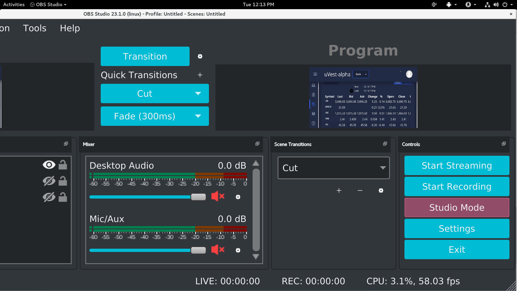The width and height of the screenshot is (517, 291).
Task: Unmute Desktop Audio in the Mixer
Action: click(x=218, y=196)
